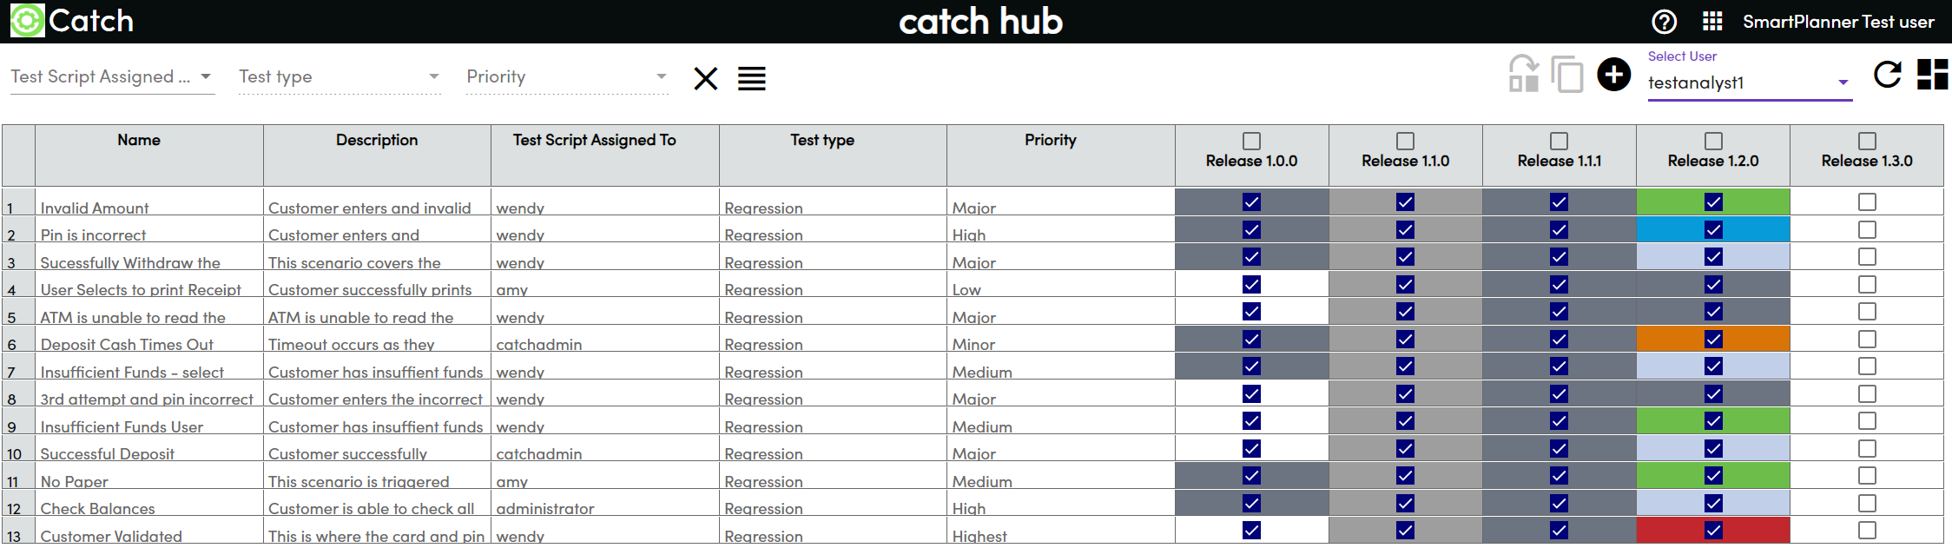Open the apps grid launcher icon
The image size is (1952, 548).
tap(1712, 22)
